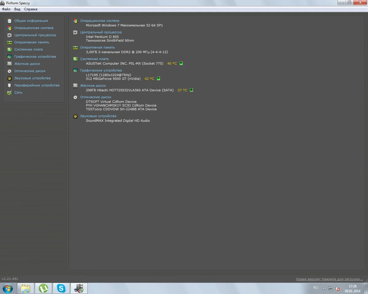Screen dimensions: 368x294
Task: Click the Hitachi HDT725032VLA360 drive text
Action: (x=130, y=90)
